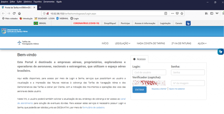The image size is (224, 114).
Task: Open SIGADAER - LOGIN bookmark
Action: point(45,18)
